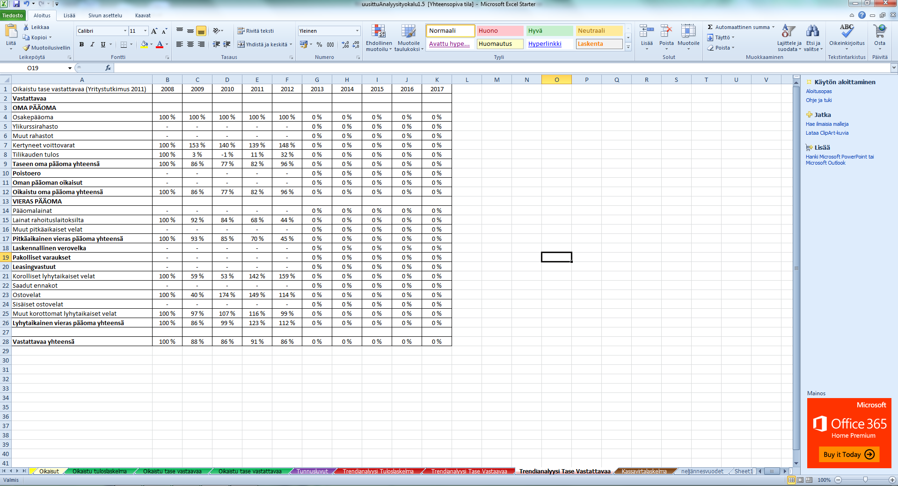Toggle underline formatting
This screenshot has height=486, width=898.
pos(103,44)
